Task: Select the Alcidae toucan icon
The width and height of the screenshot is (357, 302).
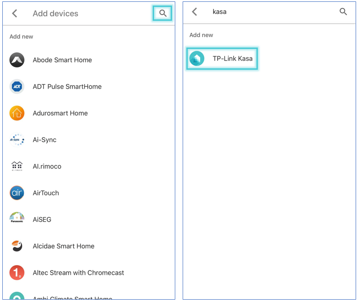Action: pos(18,246)
